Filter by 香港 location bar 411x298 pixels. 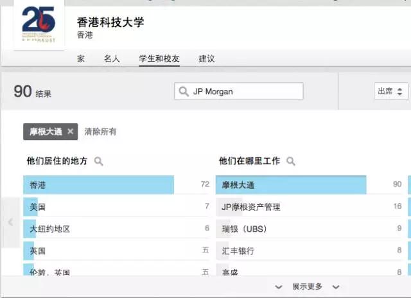98,185
